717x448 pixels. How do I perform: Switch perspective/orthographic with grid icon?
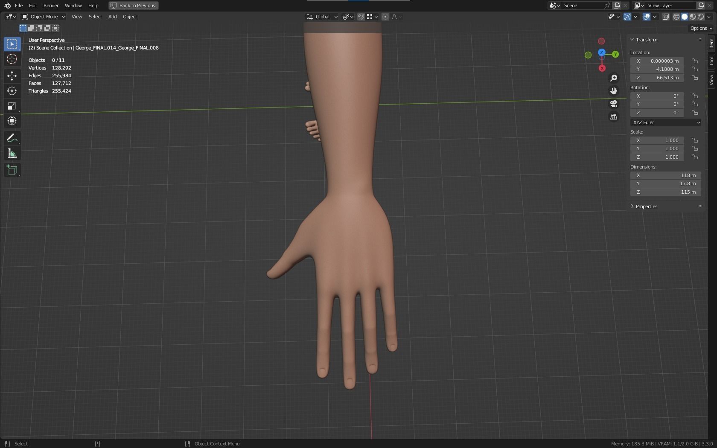pyautogui.click(x=614, y=116)
